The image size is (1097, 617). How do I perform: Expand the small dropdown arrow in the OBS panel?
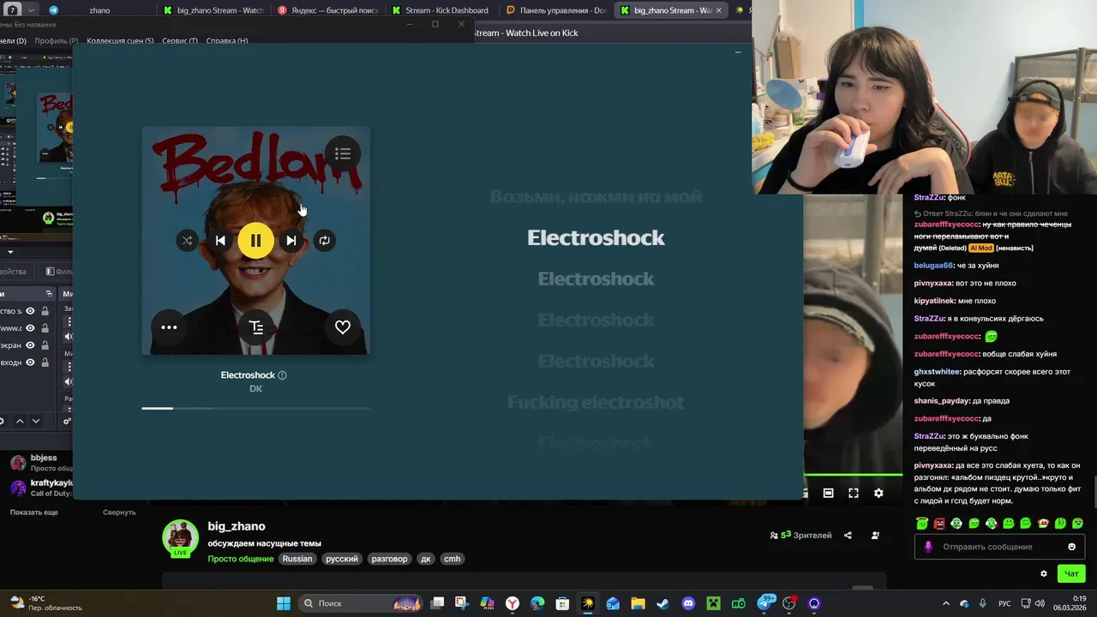point(10,252)
